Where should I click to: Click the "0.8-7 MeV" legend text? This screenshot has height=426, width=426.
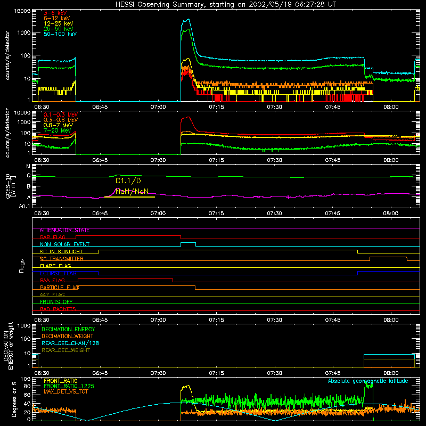58,125
